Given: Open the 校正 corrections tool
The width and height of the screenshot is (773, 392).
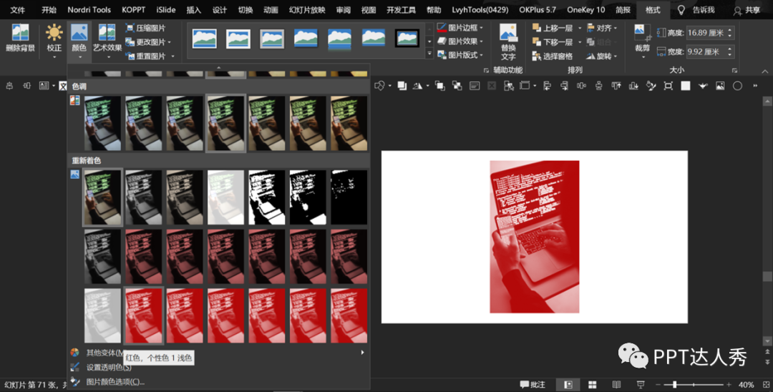Looking at the screenshot, I should pyautogui.click(x=54, y=39).
